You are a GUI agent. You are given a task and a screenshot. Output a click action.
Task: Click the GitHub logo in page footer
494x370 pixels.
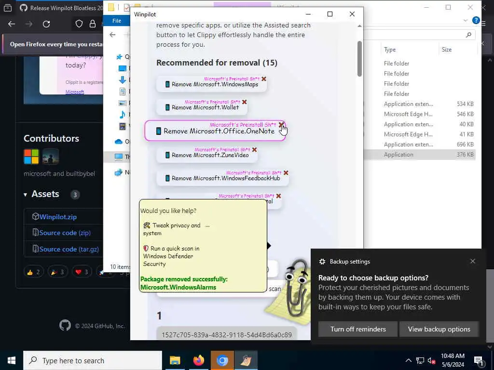(x=65, y=325)
